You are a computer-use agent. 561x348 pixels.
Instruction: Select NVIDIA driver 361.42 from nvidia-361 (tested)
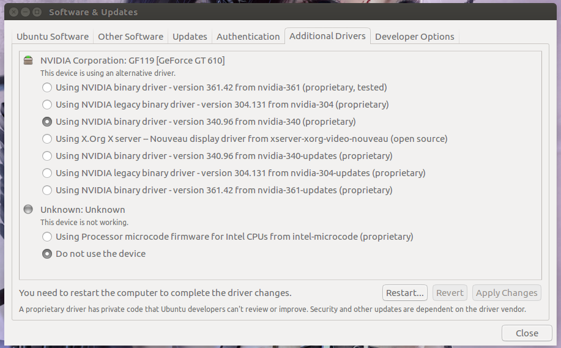[47, 87]
